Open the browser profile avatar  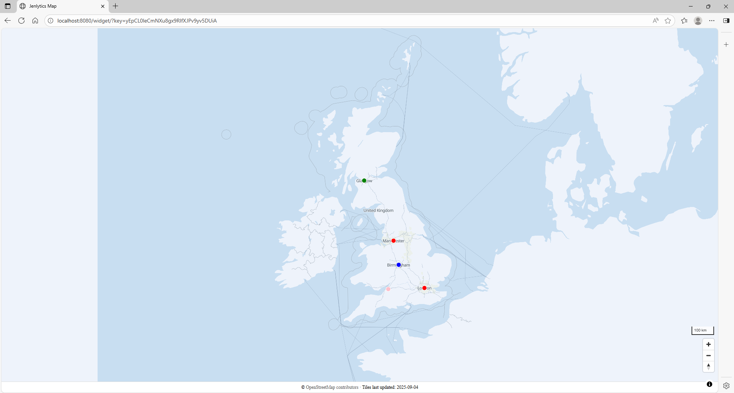[x=698, y=21]
